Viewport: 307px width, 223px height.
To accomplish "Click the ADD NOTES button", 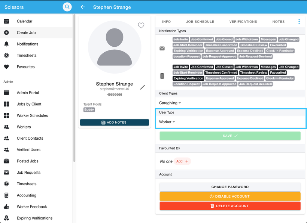I will [x=114, y=123].
